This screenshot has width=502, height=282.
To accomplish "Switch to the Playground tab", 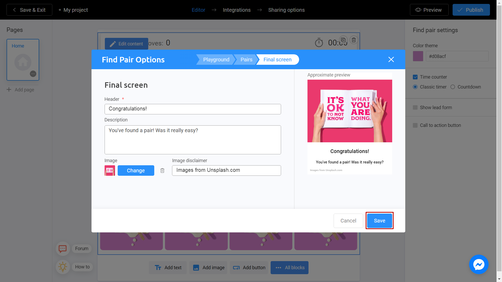I will click(x=216, y=60).
